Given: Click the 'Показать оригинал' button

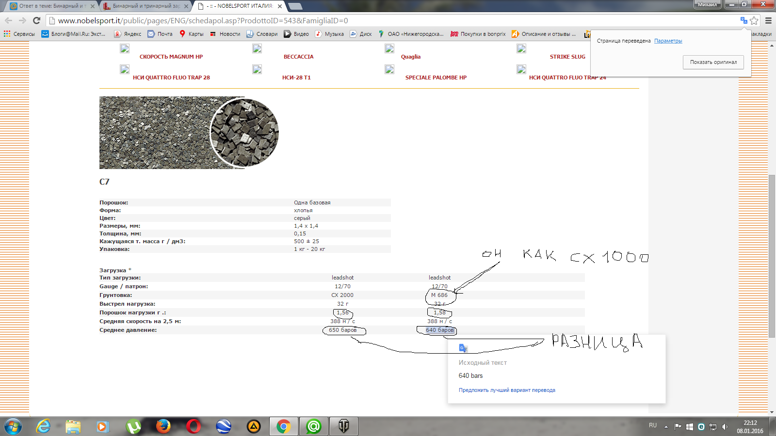Looking at the screenshot, I should click(x=713, y=62).
